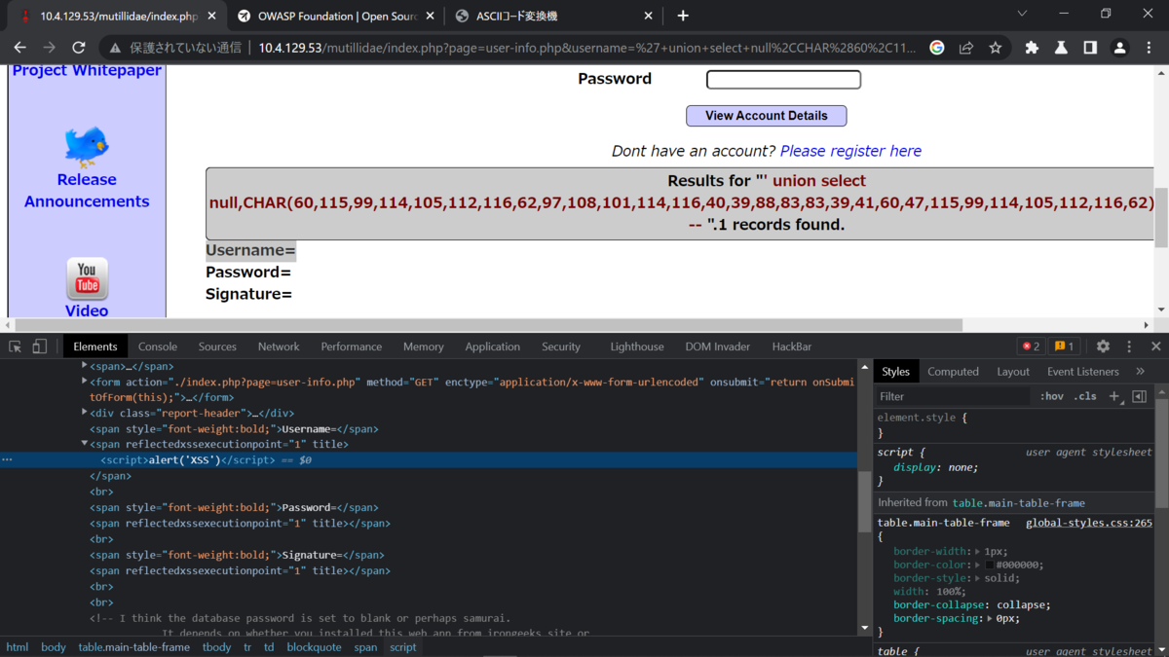Screen dimensions: 1169x657
Task: Bookmark this page with star icon
Action: [x=996, y=47]
